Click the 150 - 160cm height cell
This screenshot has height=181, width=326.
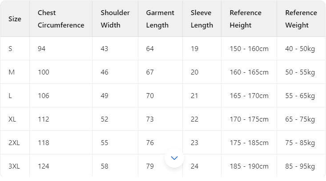(249, 49)
